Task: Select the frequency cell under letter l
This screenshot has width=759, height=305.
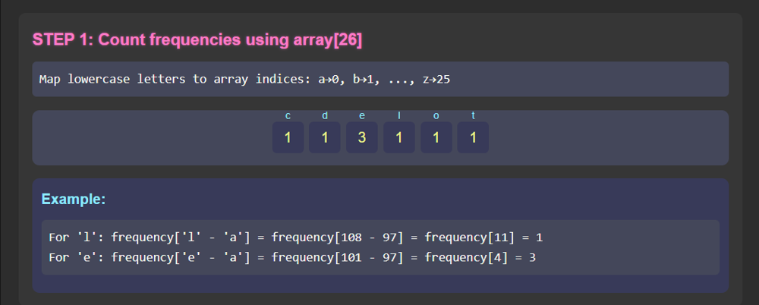Action: click(x=399, y=137)
